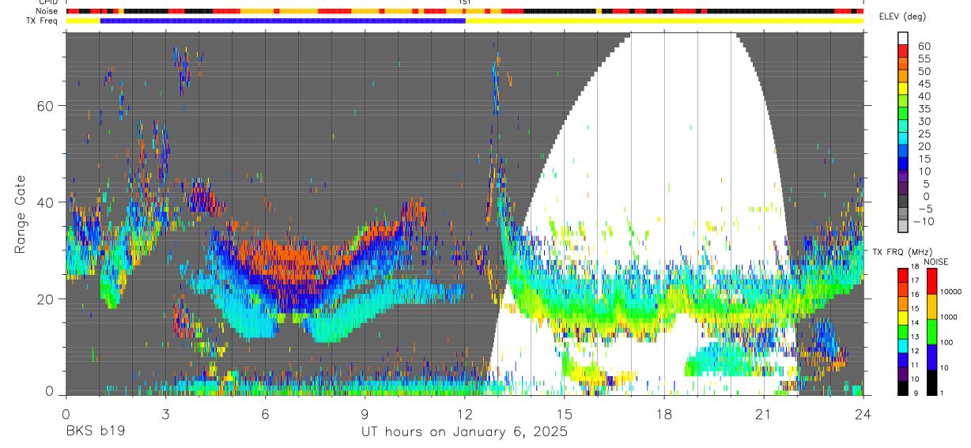The height and width of the screenshot is (448, 971).
Task: Click the 'BKS b19' radar label
Action: (95, 432)
